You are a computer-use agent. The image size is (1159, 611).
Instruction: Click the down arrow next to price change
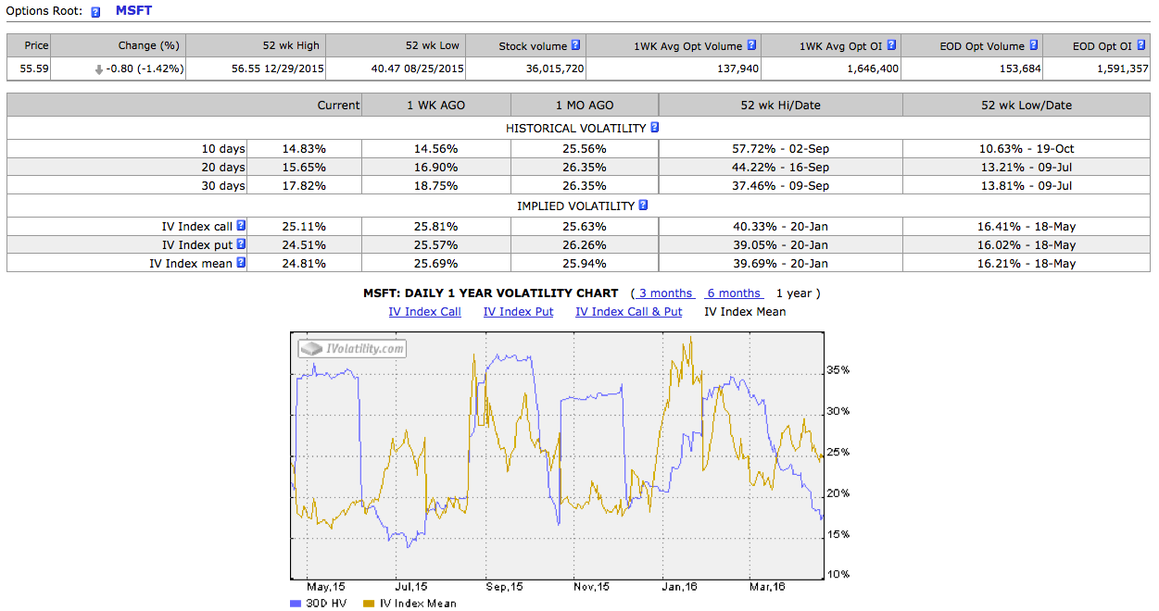[99, 69]
